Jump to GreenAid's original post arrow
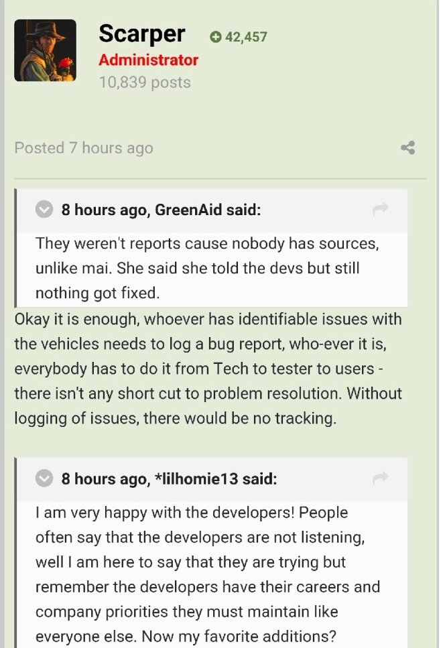Viewport: 441px width, 648px height. [380, 208]
